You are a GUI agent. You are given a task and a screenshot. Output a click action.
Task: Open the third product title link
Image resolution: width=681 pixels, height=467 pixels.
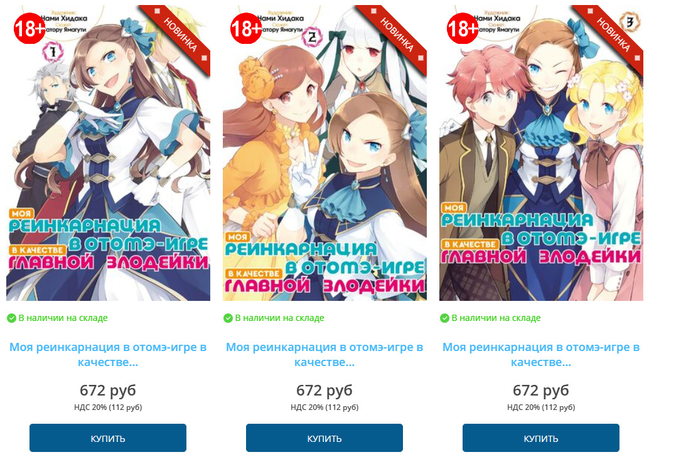pos(541,355)
